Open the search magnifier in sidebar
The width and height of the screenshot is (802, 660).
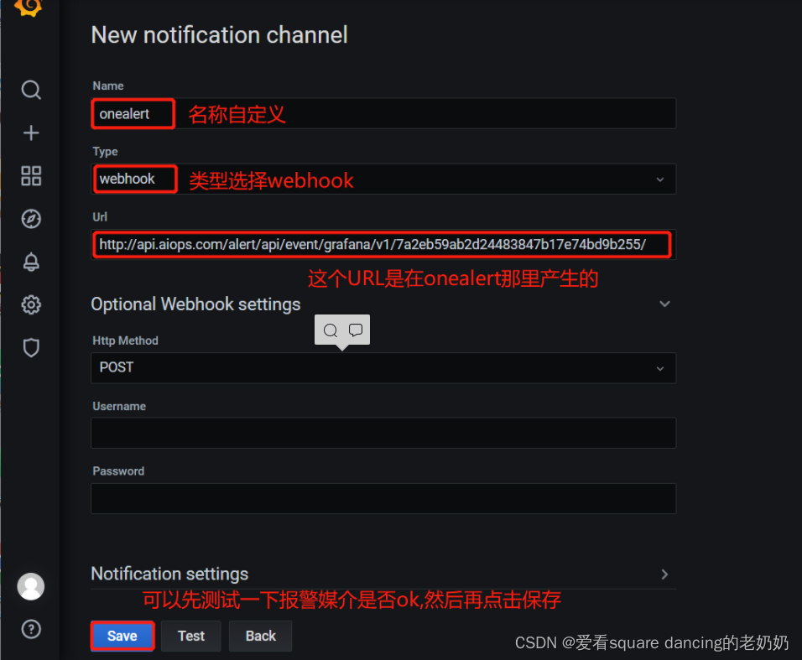(31, 90)
